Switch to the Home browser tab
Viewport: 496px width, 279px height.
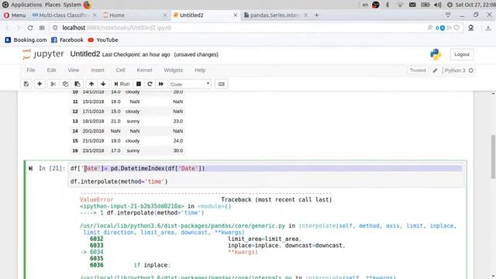click(117, 15)
